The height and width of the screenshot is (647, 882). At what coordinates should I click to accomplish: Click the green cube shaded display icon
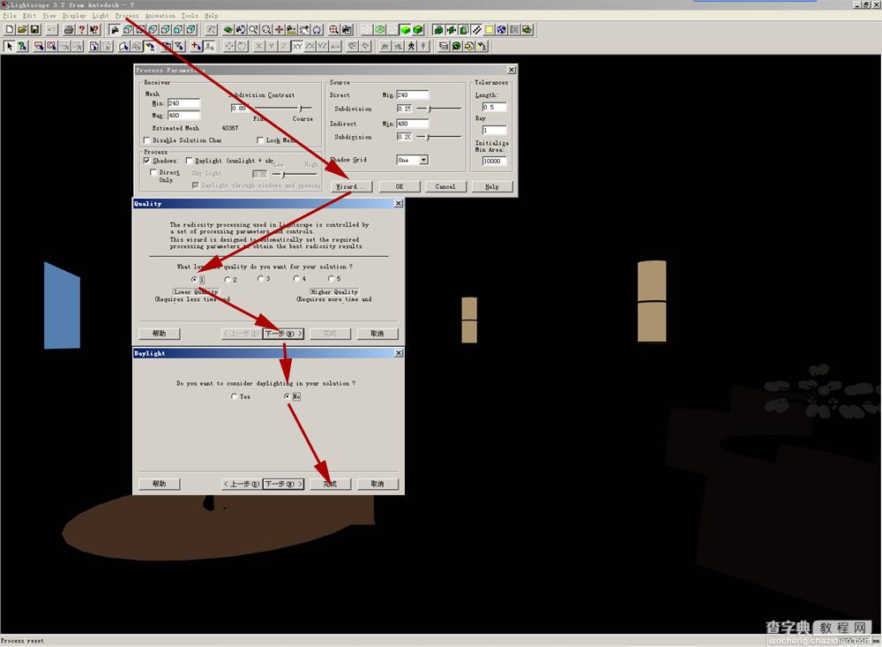(418, 29)
